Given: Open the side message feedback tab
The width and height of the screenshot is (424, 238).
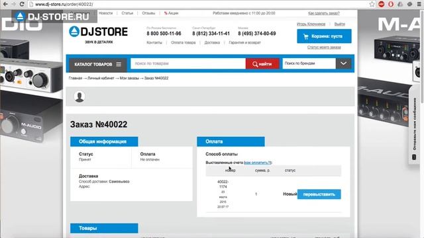Looking at the screenshot, I should coord(414,125).
